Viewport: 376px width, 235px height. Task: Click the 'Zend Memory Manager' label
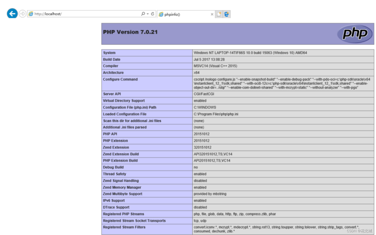[122, 187]
